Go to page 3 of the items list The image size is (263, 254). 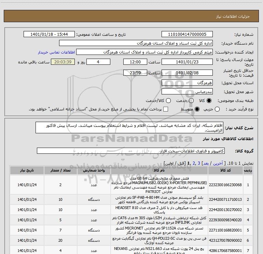coord(199,163)
